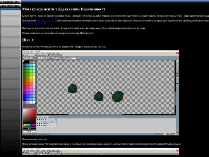This screenshot has height=157, width=209.
Task: Select Add to selection mode icon
Action: tap(41, 58)
